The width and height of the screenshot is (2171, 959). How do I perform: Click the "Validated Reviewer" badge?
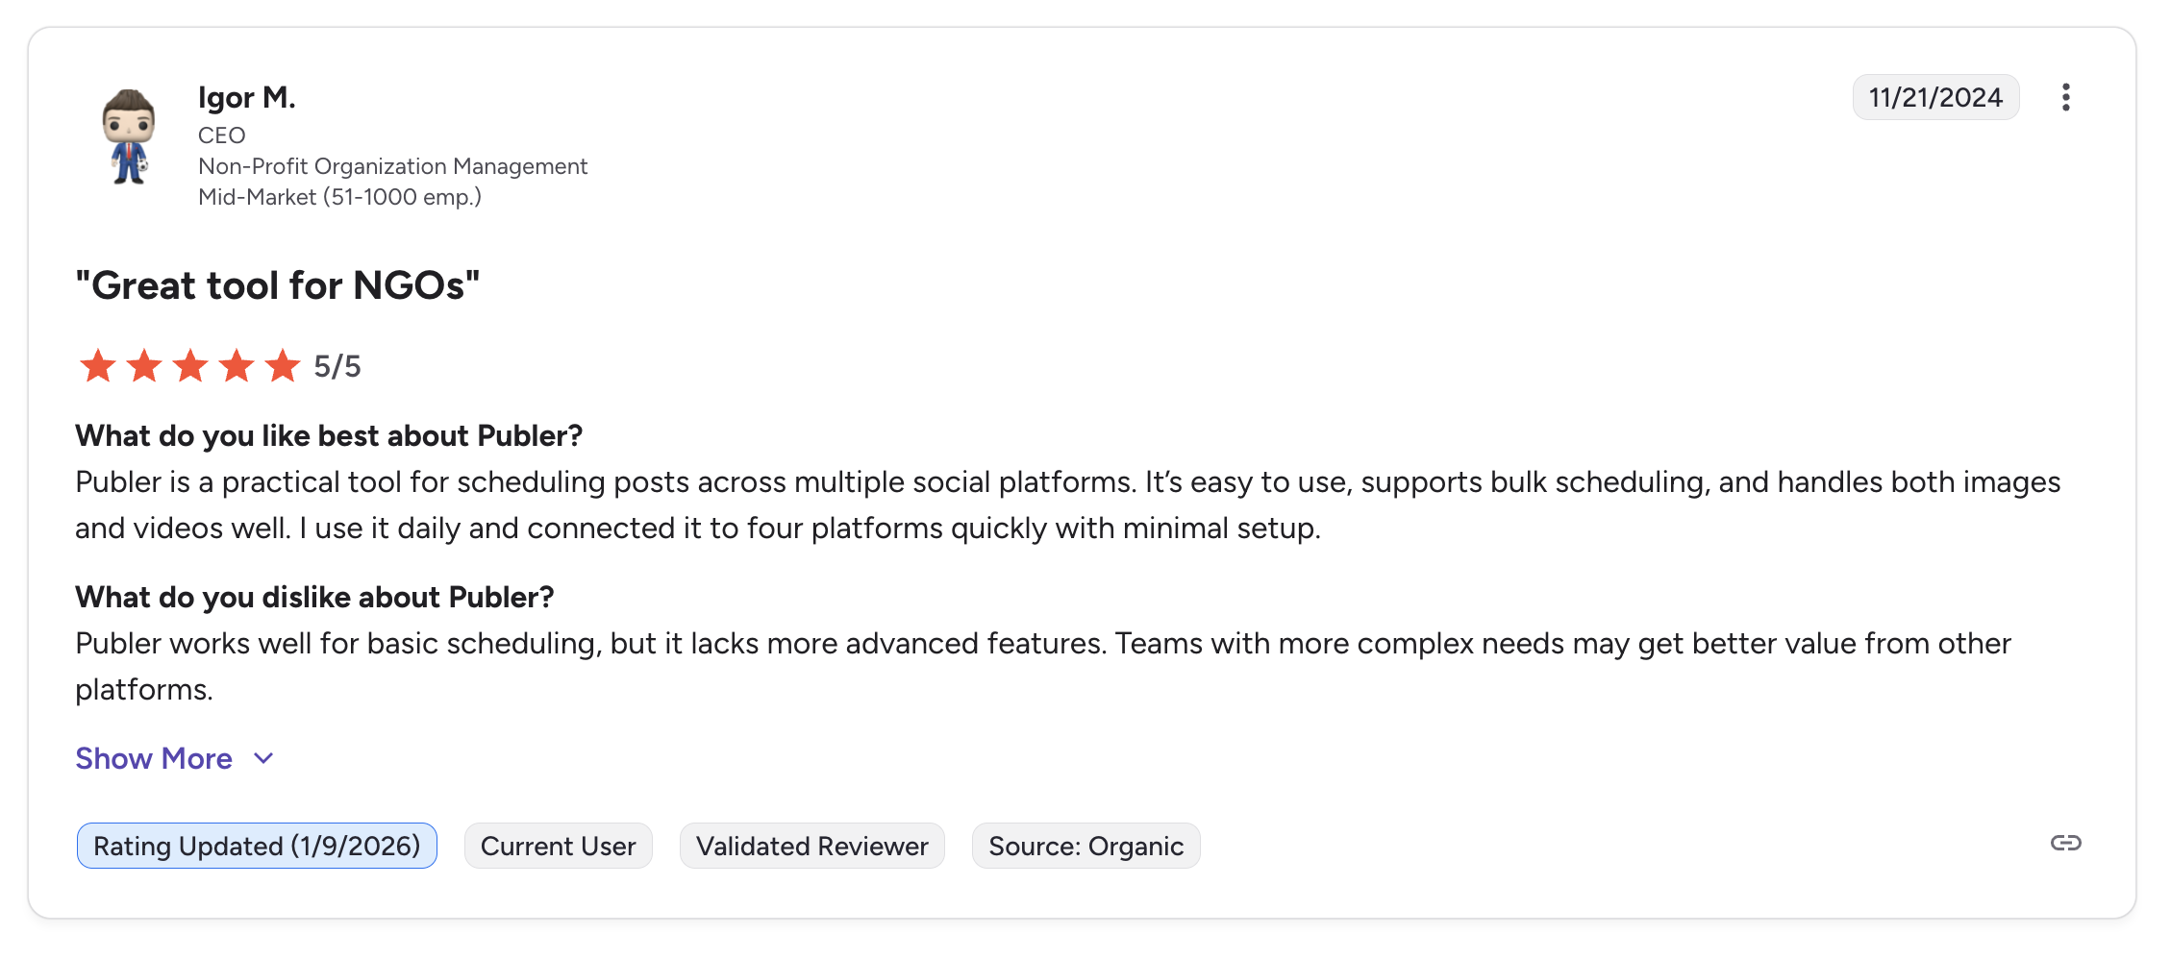[x=811, y=845]
